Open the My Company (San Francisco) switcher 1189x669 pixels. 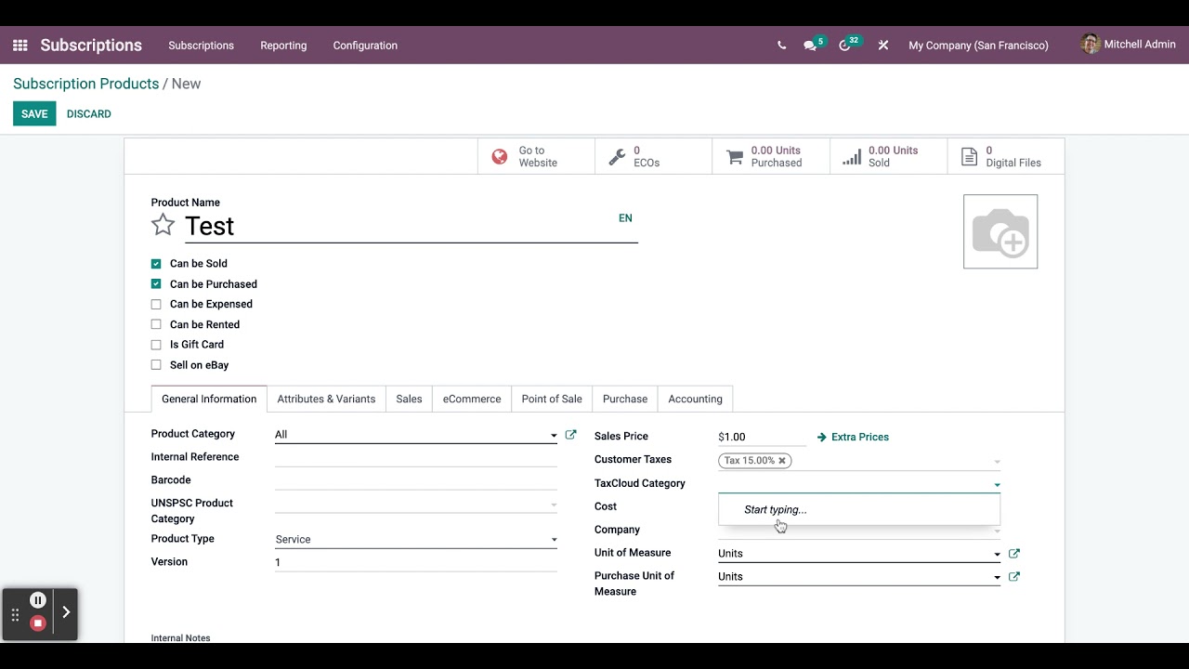tap(978, 46)
